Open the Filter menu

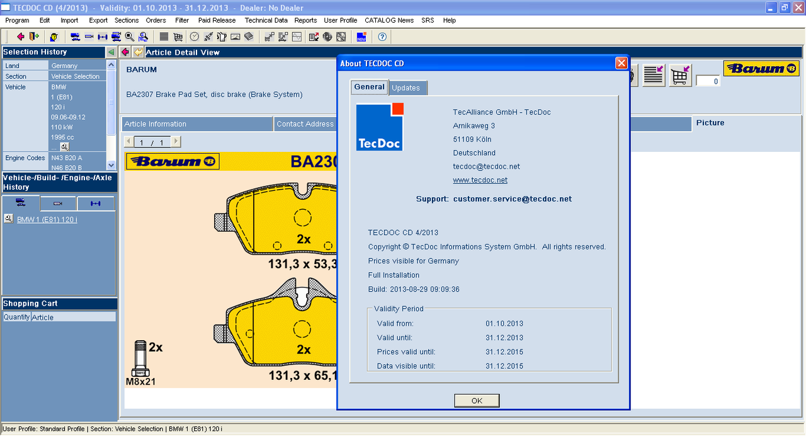[182, 20]
